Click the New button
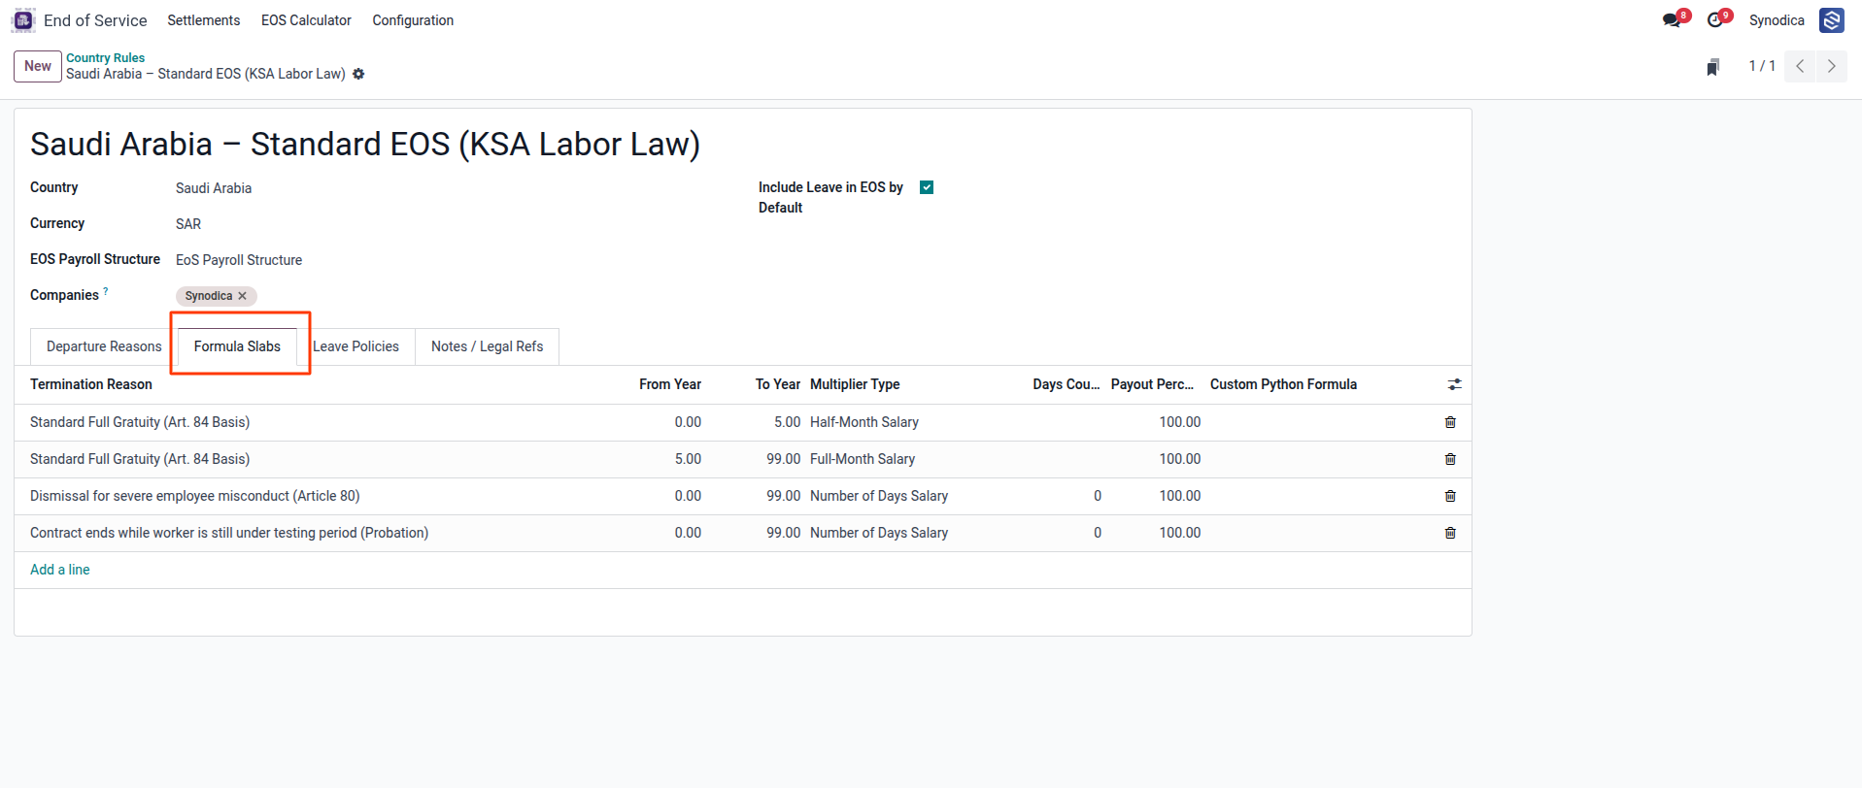The width and height of the screenshot is (1862, 788). click(x=38, y=66)
